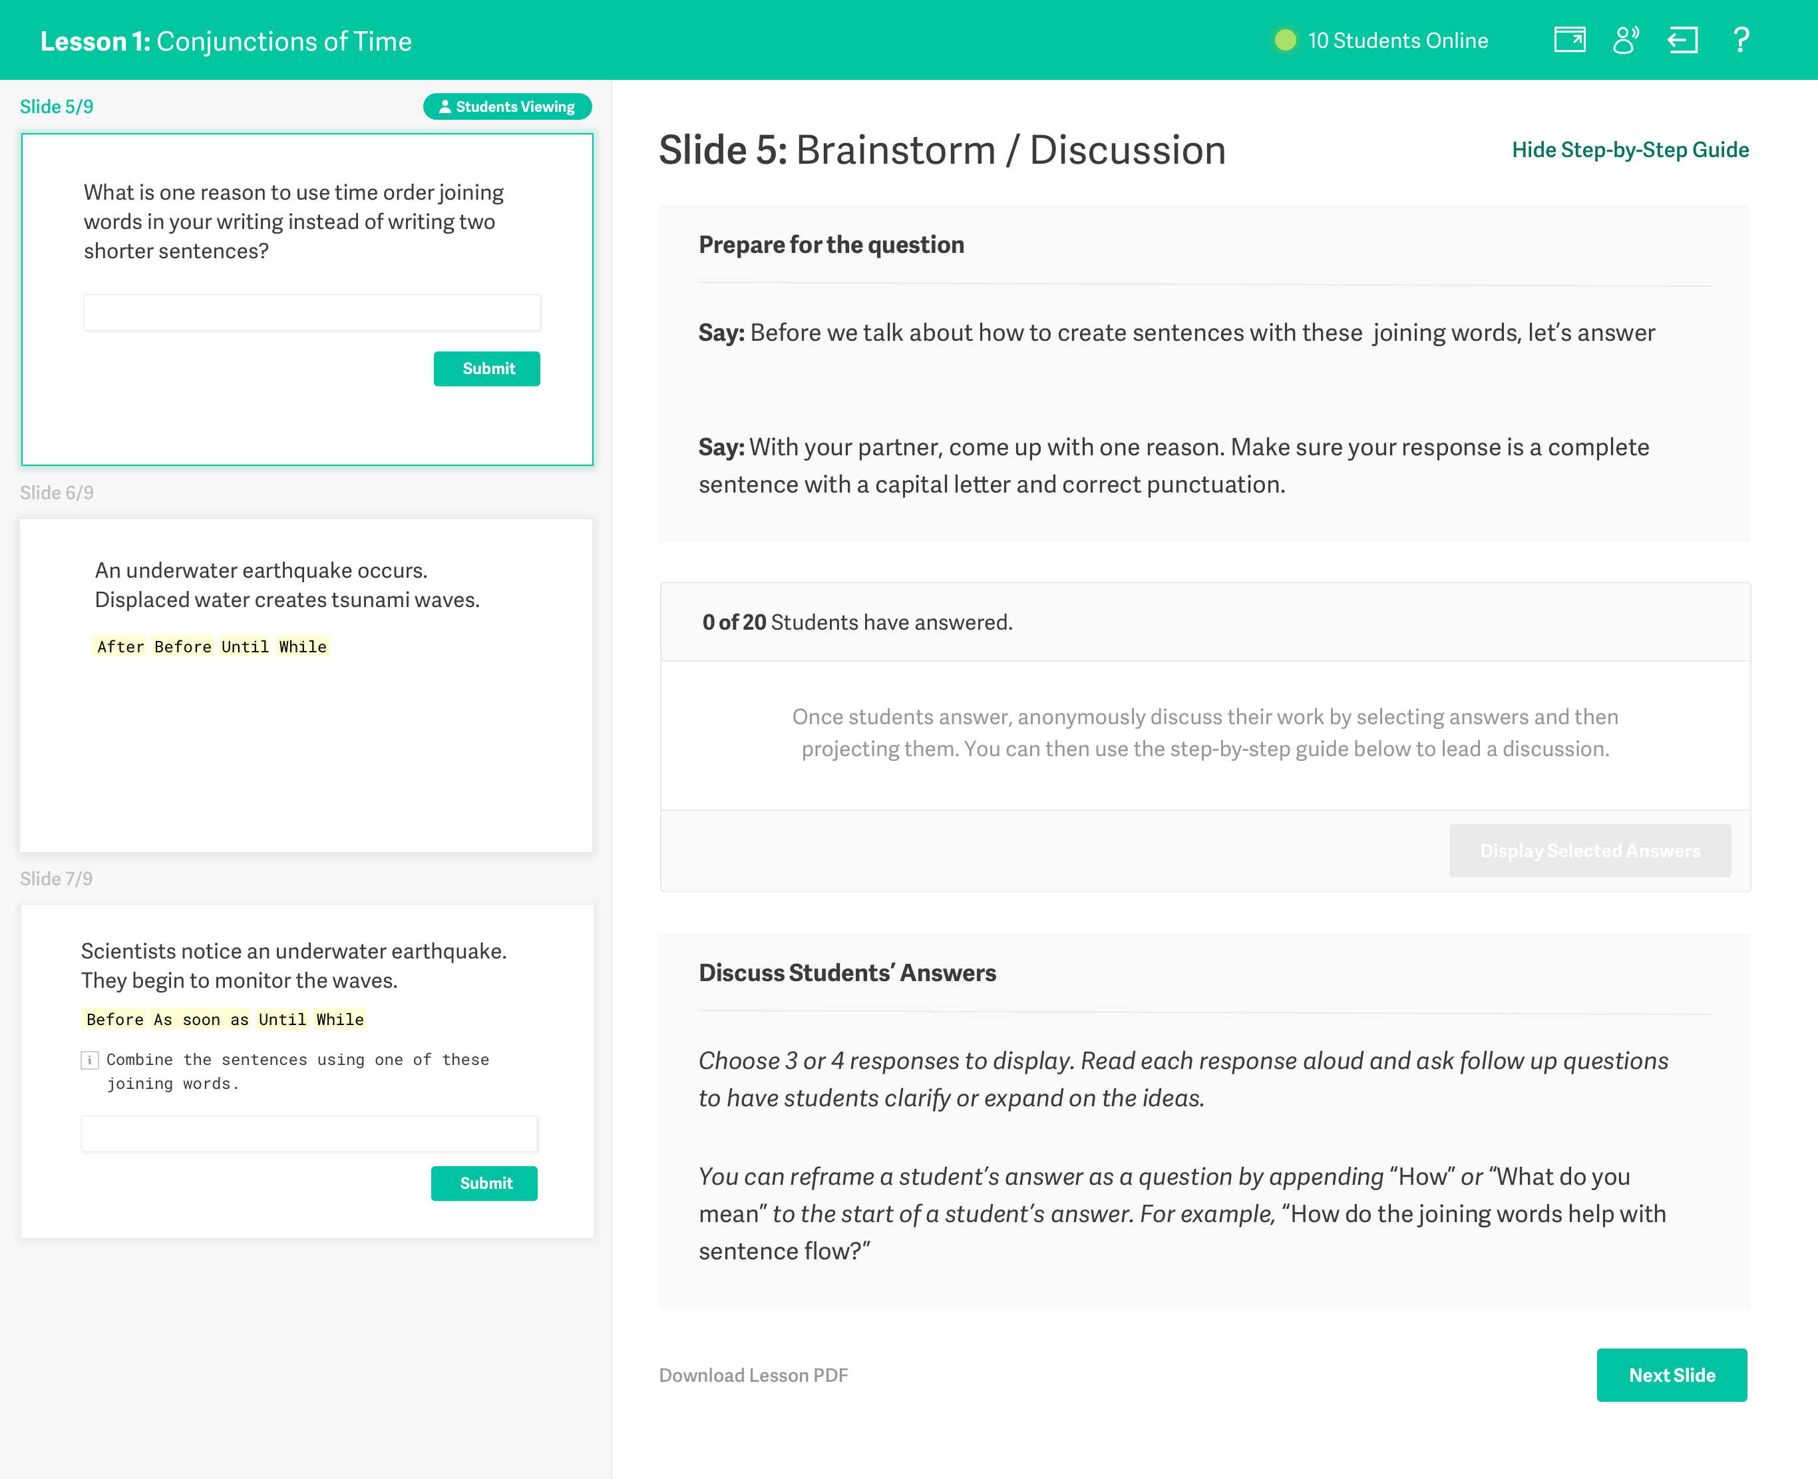Image resolution: width=1818 pixels, height=1479 pixels.
Task: Open the present-to-class projector icon
Action: [1570, 39]
